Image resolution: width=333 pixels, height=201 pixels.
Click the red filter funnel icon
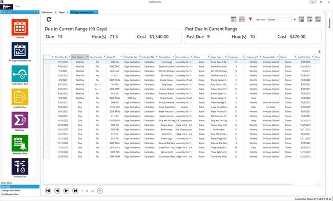251,19
